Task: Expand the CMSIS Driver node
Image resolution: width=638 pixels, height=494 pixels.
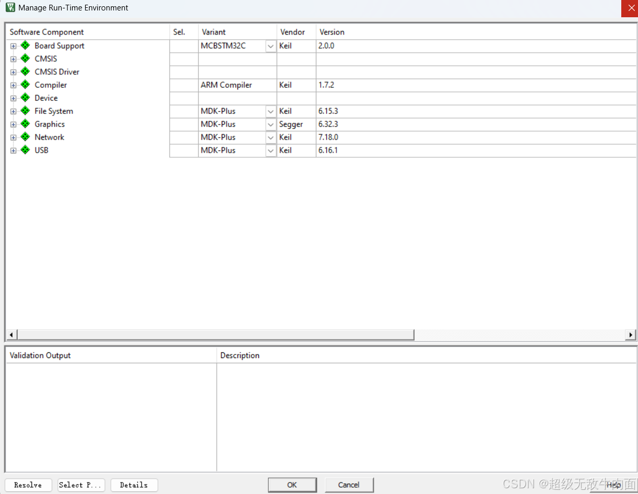Action: pos(13,72)
